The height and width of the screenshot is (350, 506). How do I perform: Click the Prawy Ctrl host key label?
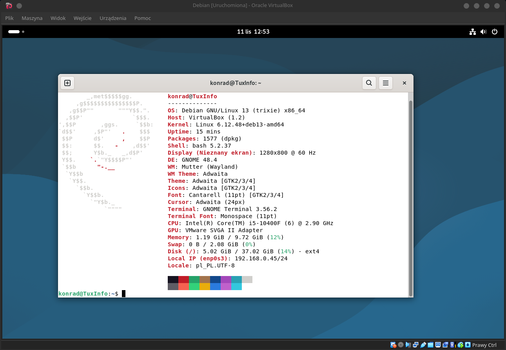[484, 345]
